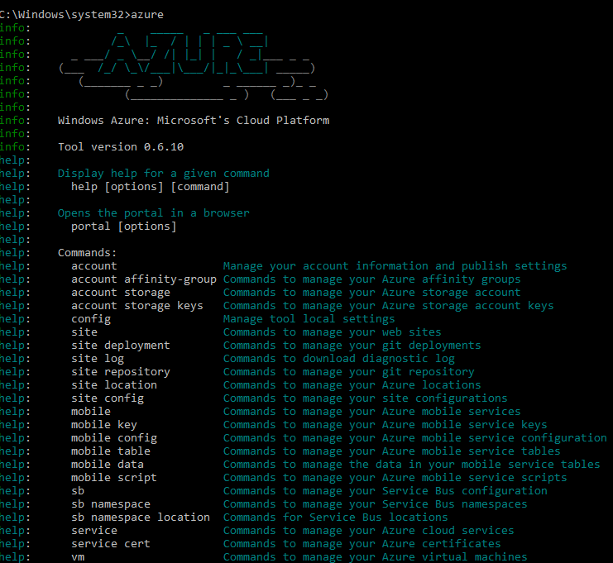Click the 'site location' command name

[x=114, y=385]
